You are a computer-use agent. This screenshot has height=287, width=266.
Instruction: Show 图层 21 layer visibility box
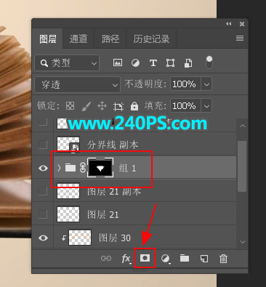(x=43, y=214)
